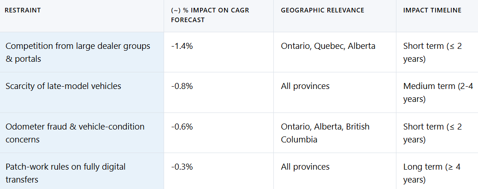Click All provinces in the scarcity row
Screen dimensions: 478x189
[x=305, y=86]
